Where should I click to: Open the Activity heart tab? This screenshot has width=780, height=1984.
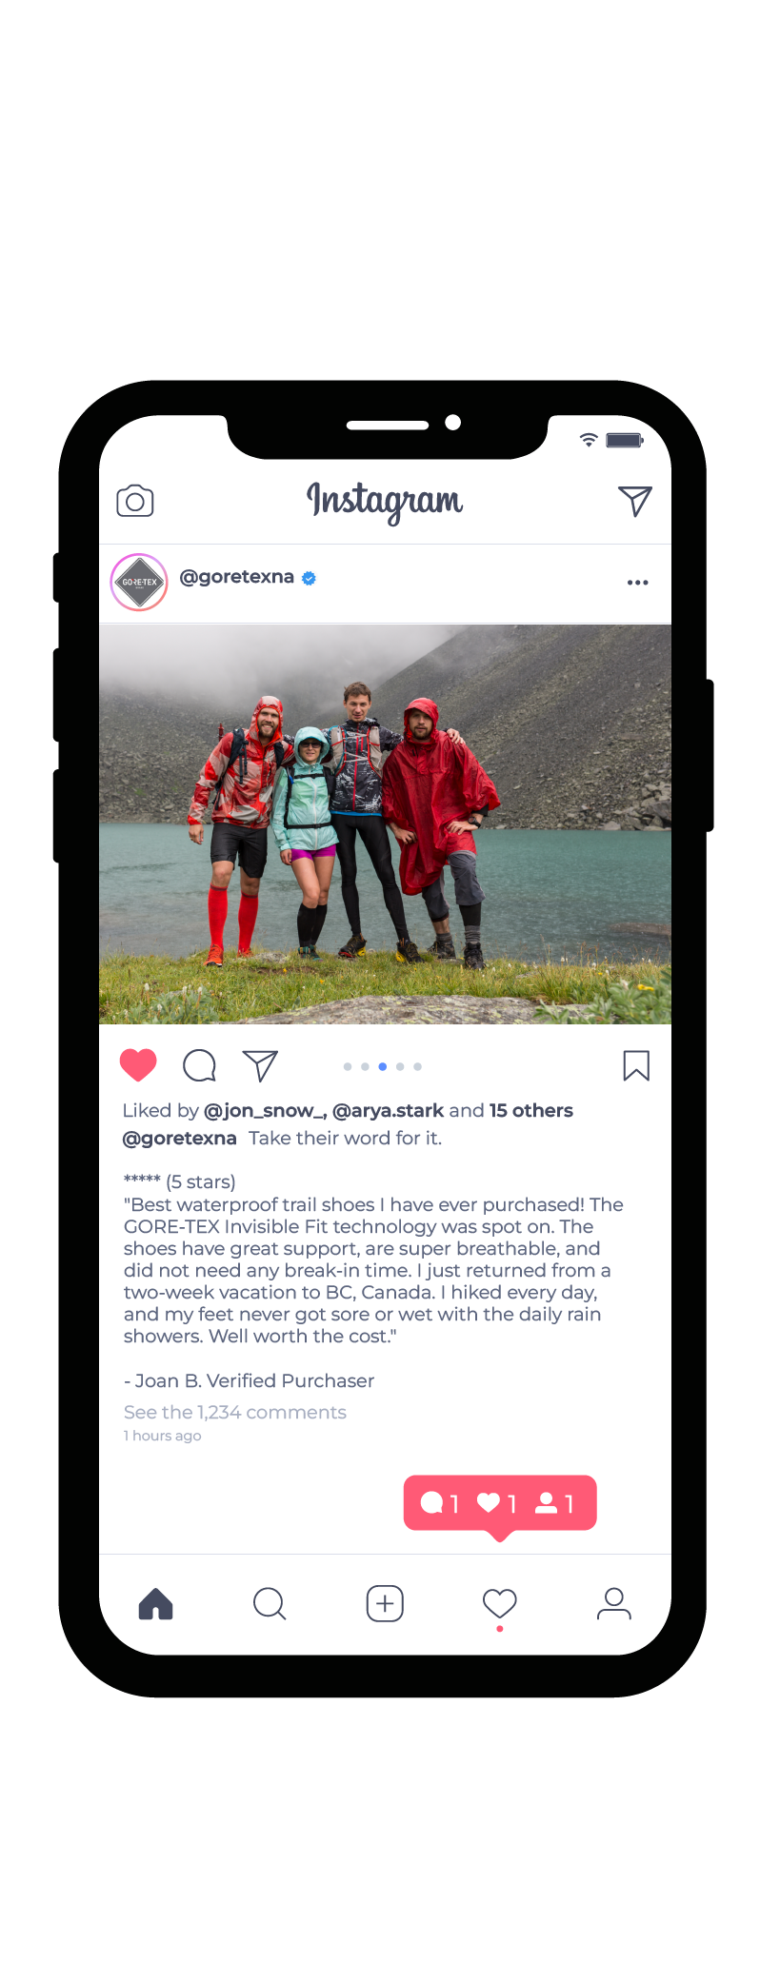(500, 1604)
